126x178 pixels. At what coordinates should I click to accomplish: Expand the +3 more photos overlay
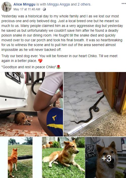click(x=106, y=157)
